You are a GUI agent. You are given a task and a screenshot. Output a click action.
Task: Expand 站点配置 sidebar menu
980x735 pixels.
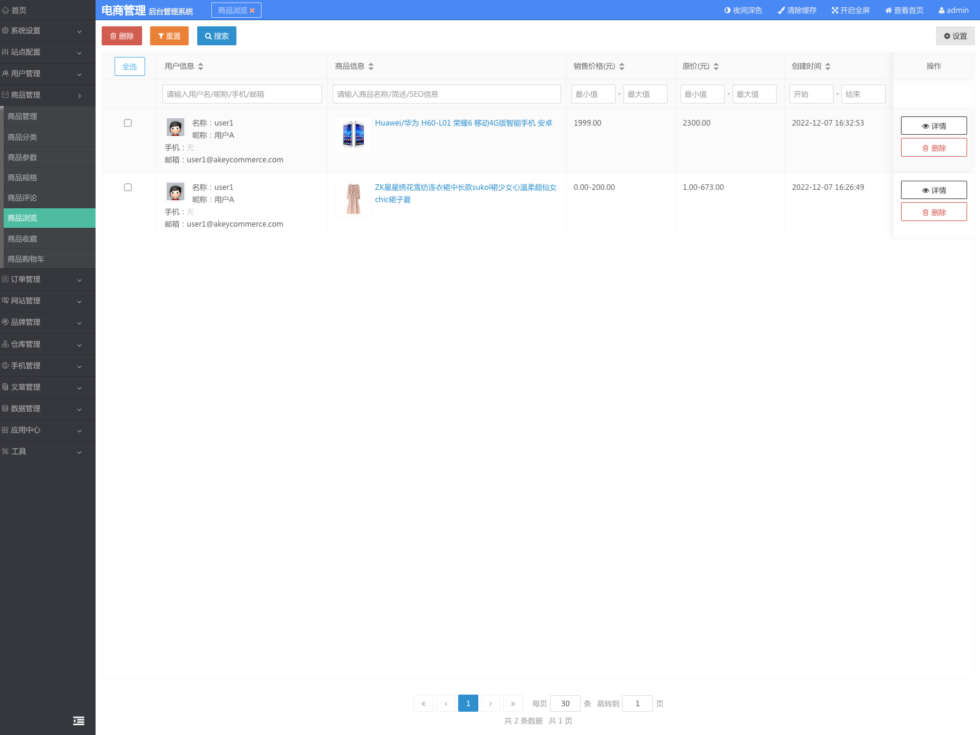click(x=48, y=52)
